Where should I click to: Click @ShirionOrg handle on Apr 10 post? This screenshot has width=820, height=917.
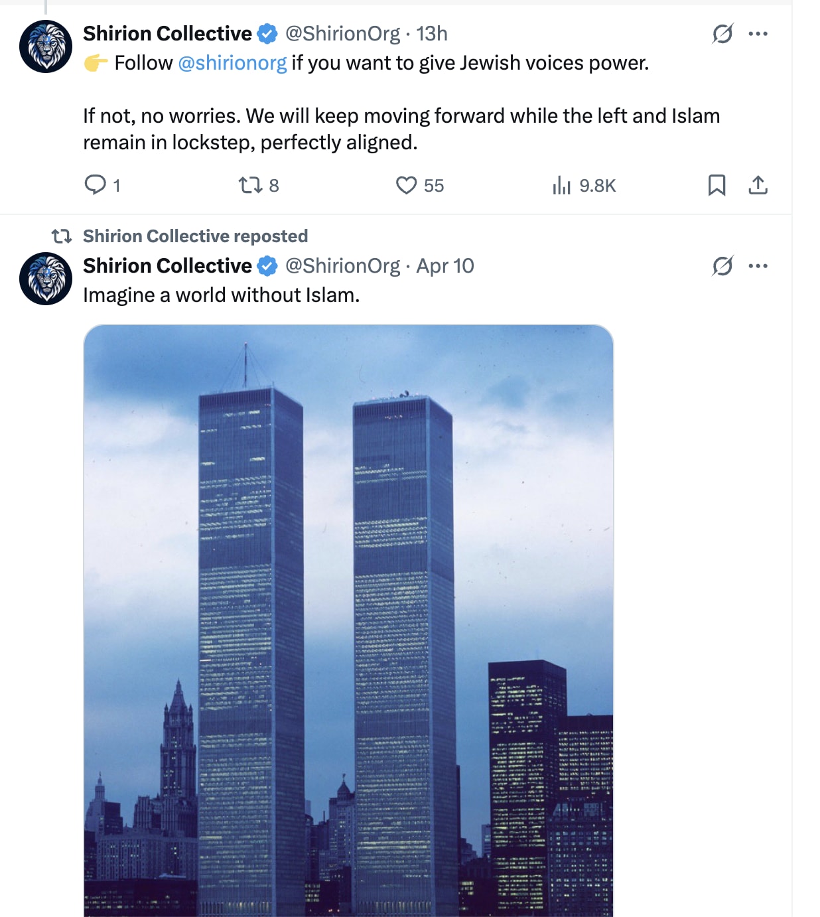click(x=342, y=265)
